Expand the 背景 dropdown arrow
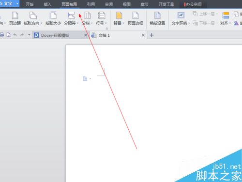The height and width of the screenshot is (182, 242). [x=123, y=23]
